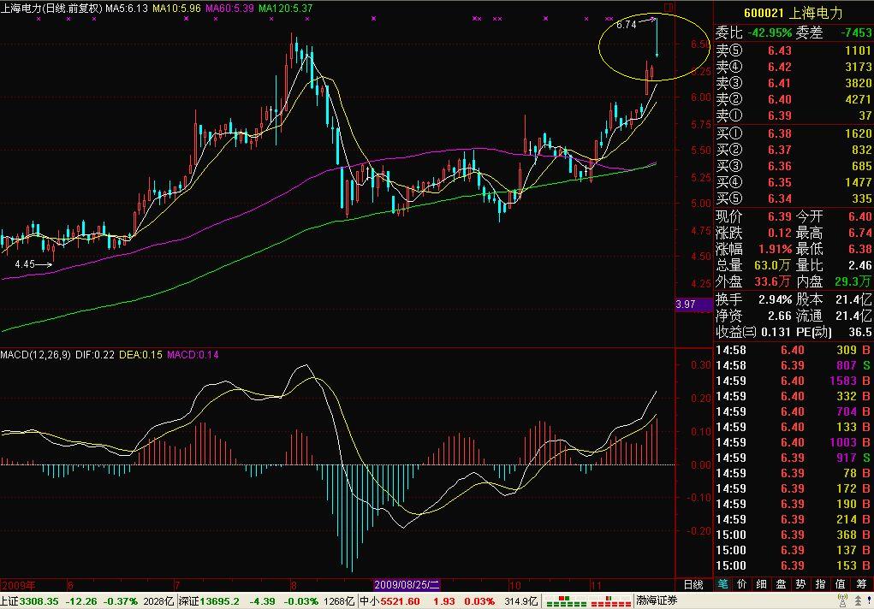874x609 pixels.
Task: Click the 现价 6.39 current price
Action: tap(780, 216)
